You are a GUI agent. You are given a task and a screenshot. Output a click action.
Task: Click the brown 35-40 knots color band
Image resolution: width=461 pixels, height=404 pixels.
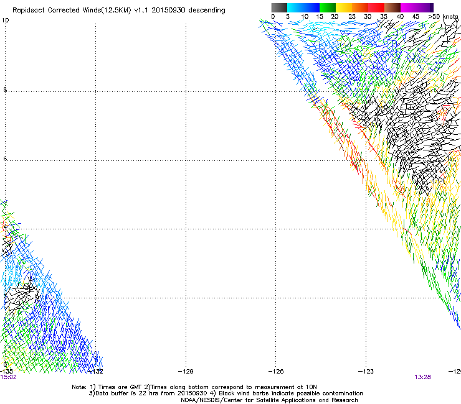click(x=392, y=7)
